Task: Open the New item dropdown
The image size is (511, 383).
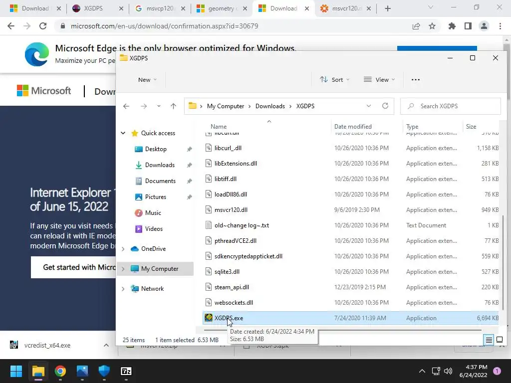Action: [x=147, y=80]
